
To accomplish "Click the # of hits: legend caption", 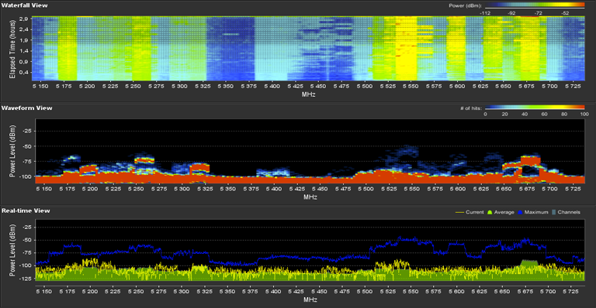I will point(471,108).
